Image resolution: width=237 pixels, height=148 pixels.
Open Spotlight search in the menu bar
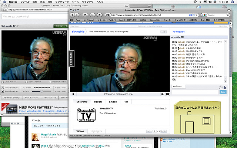(x=233, y=2)
